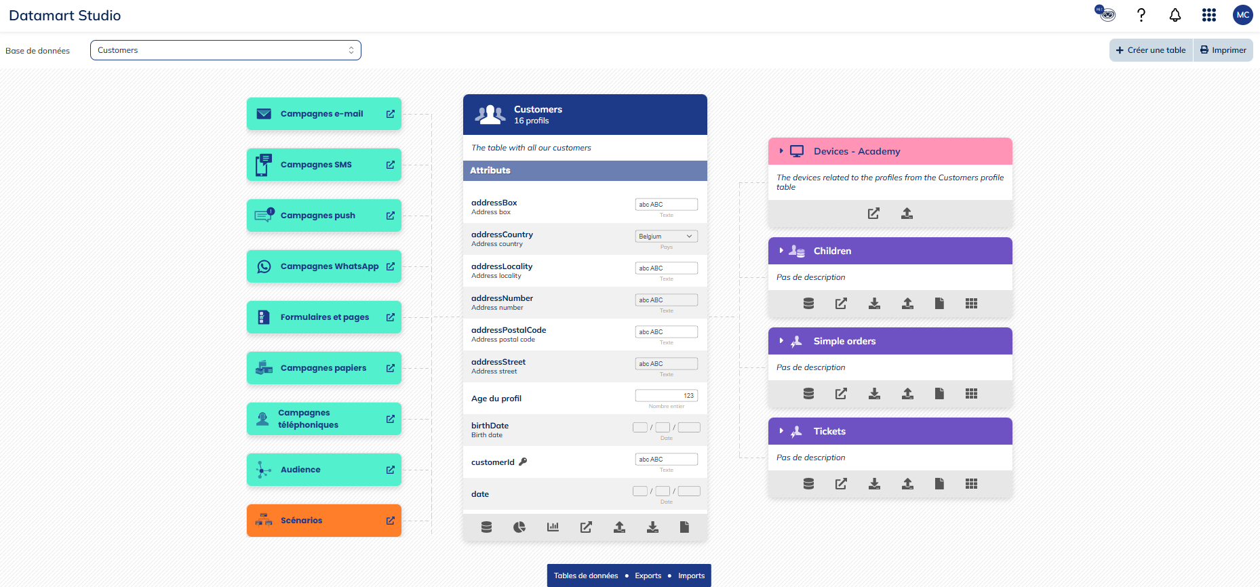Image resolution: width=1260 pixels, height=587 pixels.
Task: Click database icon under Children table
Action: pyautogui.click(x=808, y=304)
